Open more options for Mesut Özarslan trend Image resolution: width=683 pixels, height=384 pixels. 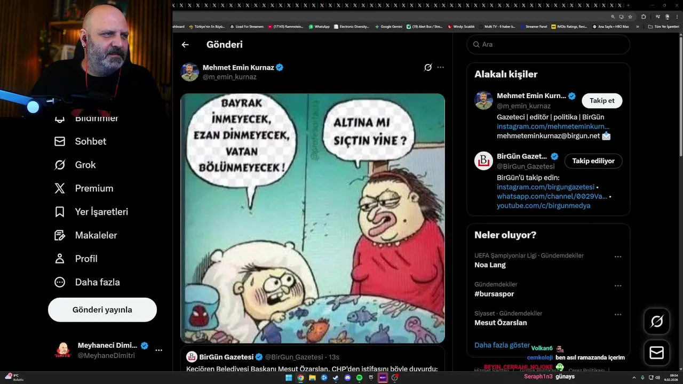pyautogui.click(x=618, y=315)
